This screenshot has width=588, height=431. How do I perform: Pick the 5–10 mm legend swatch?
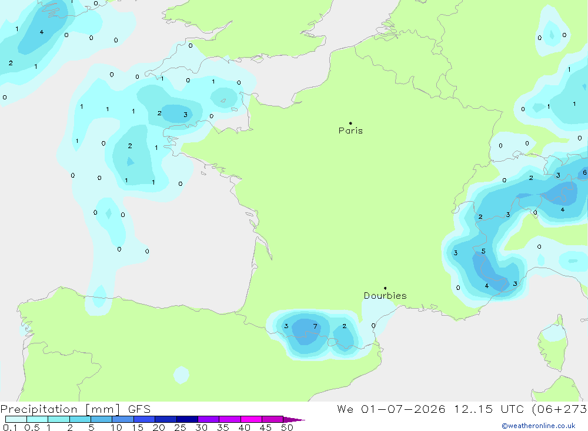coord(102,419)
